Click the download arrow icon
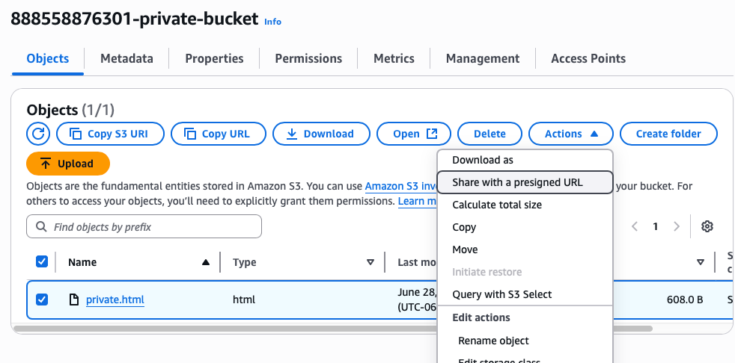 [292, 134]
